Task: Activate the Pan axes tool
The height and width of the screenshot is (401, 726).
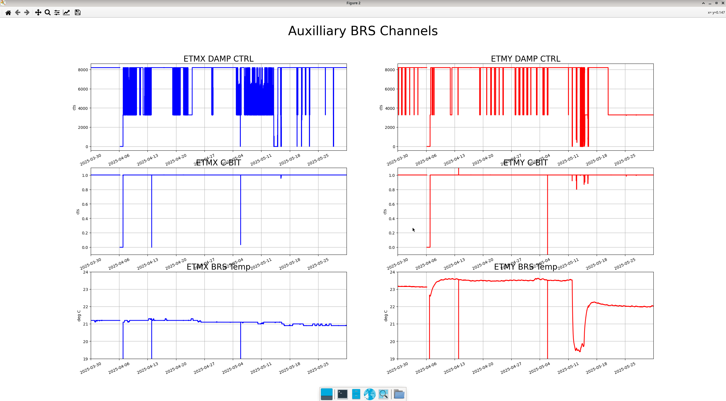Action: (38, 12)
